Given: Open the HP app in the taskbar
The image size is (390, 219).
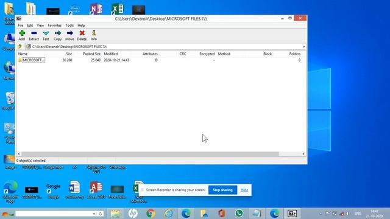Looking at the screenshot, I should tap(133, 214).
